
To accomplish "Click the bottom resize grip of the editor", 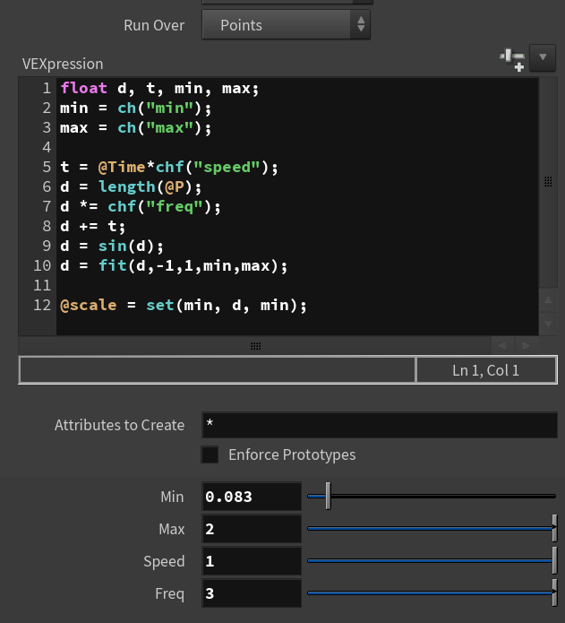I will (x=255, y=346).
